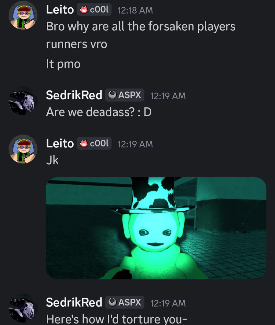Select the 'Here's how I'd torture you-' message
Screen dimensions: 275x325
click(x=117, y=319)
